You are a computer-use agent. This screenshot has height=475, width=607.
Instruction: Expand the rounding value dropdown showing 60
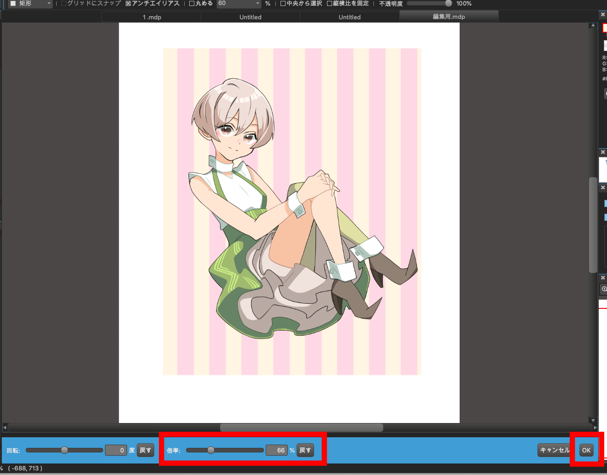tap(257, 4)
